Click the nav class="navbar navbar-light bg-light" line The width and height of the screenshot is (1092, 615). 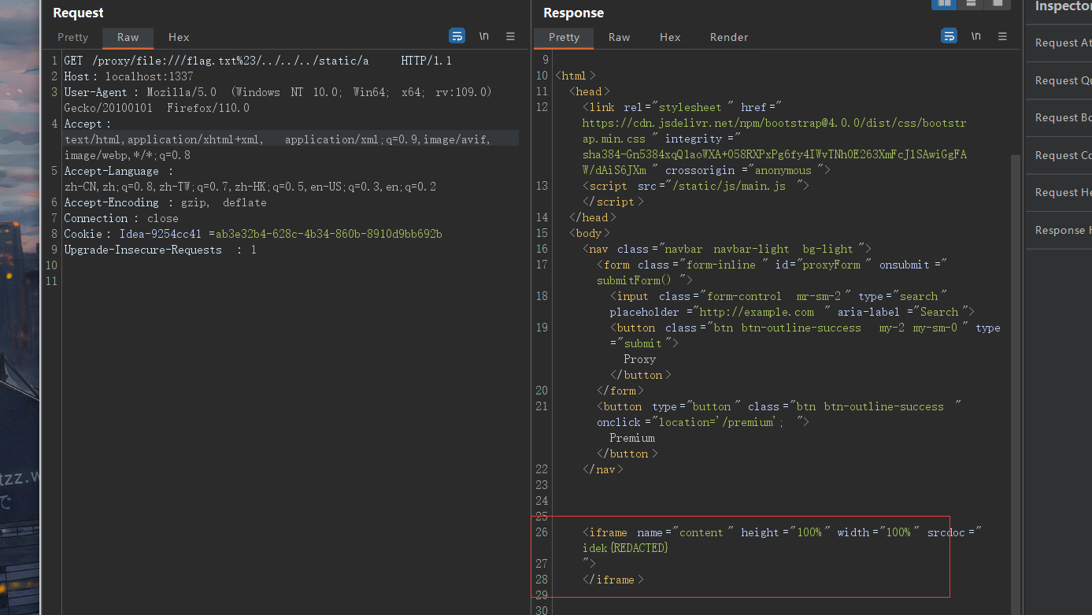click(x=727, y=249)
